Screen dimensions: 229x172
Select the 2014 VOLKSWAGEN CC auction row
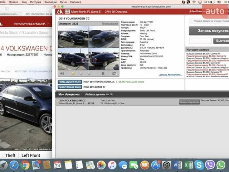(x=142, y=102)
